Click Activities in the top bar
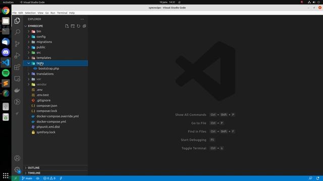Image resolution: width=323 pixels, height=181 pixels. click(x=8, y=2)
